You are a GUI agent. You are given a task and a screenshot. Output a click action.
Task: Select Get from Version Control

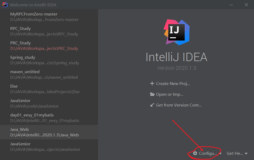(x=176, y=105)
